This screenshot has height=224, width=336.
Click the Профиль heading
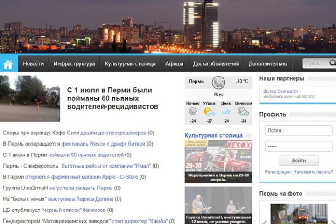pos(273,114)
